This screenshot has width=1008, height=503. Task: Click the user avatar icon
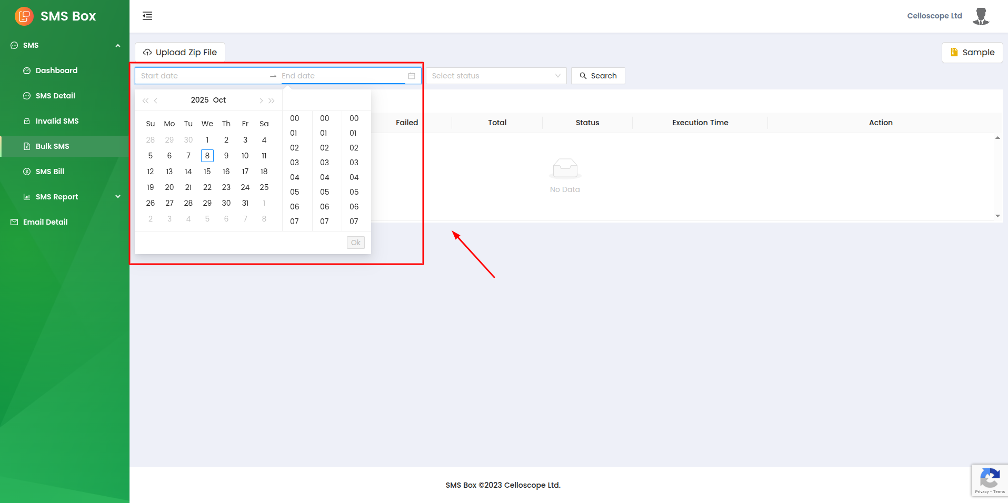981,16
